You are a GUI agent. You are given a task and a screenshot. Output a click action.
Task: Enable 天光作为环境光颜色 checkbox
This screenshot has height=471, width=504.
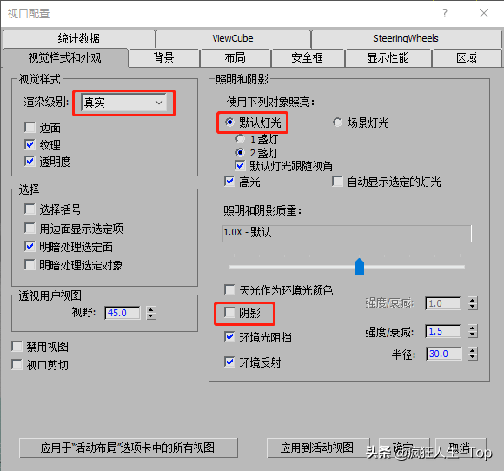(229, 289)
